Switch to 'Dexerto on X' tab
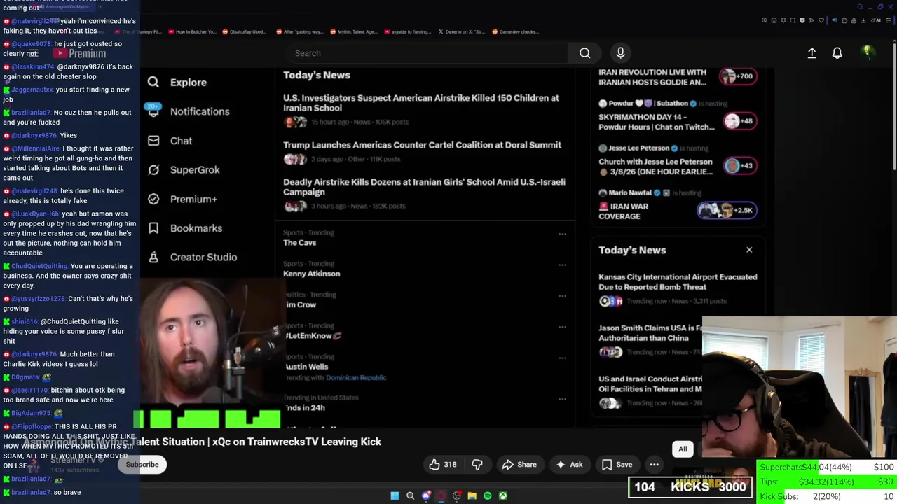The width and height of the screenshot is (897, 504). click(461, 31)
